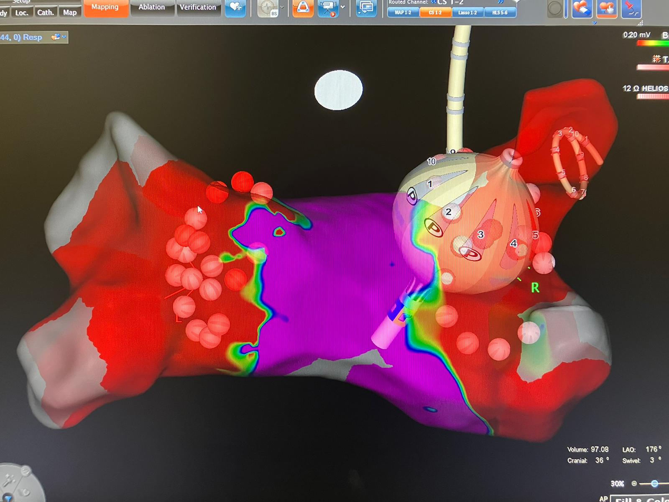Switch to the Ablation tab
This screenshot has width=669, height=502.
pyautogui.click(x=152, y=7)
